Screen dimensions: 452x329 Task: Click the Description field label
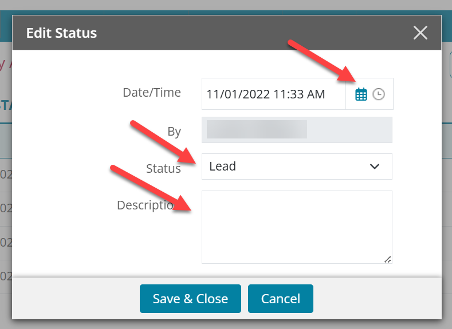pos(146,205)
